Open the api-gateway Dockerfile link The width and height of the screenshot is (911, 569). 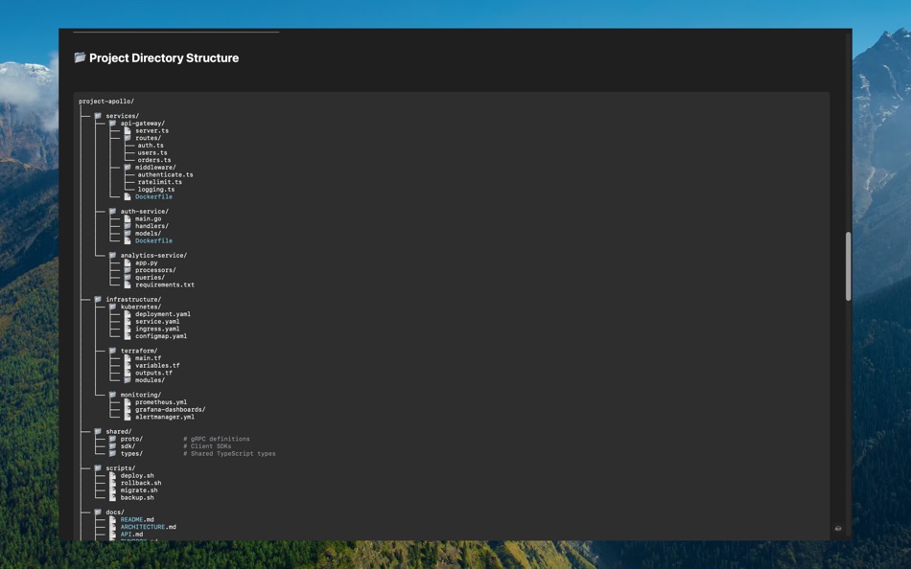pos(153,196)
